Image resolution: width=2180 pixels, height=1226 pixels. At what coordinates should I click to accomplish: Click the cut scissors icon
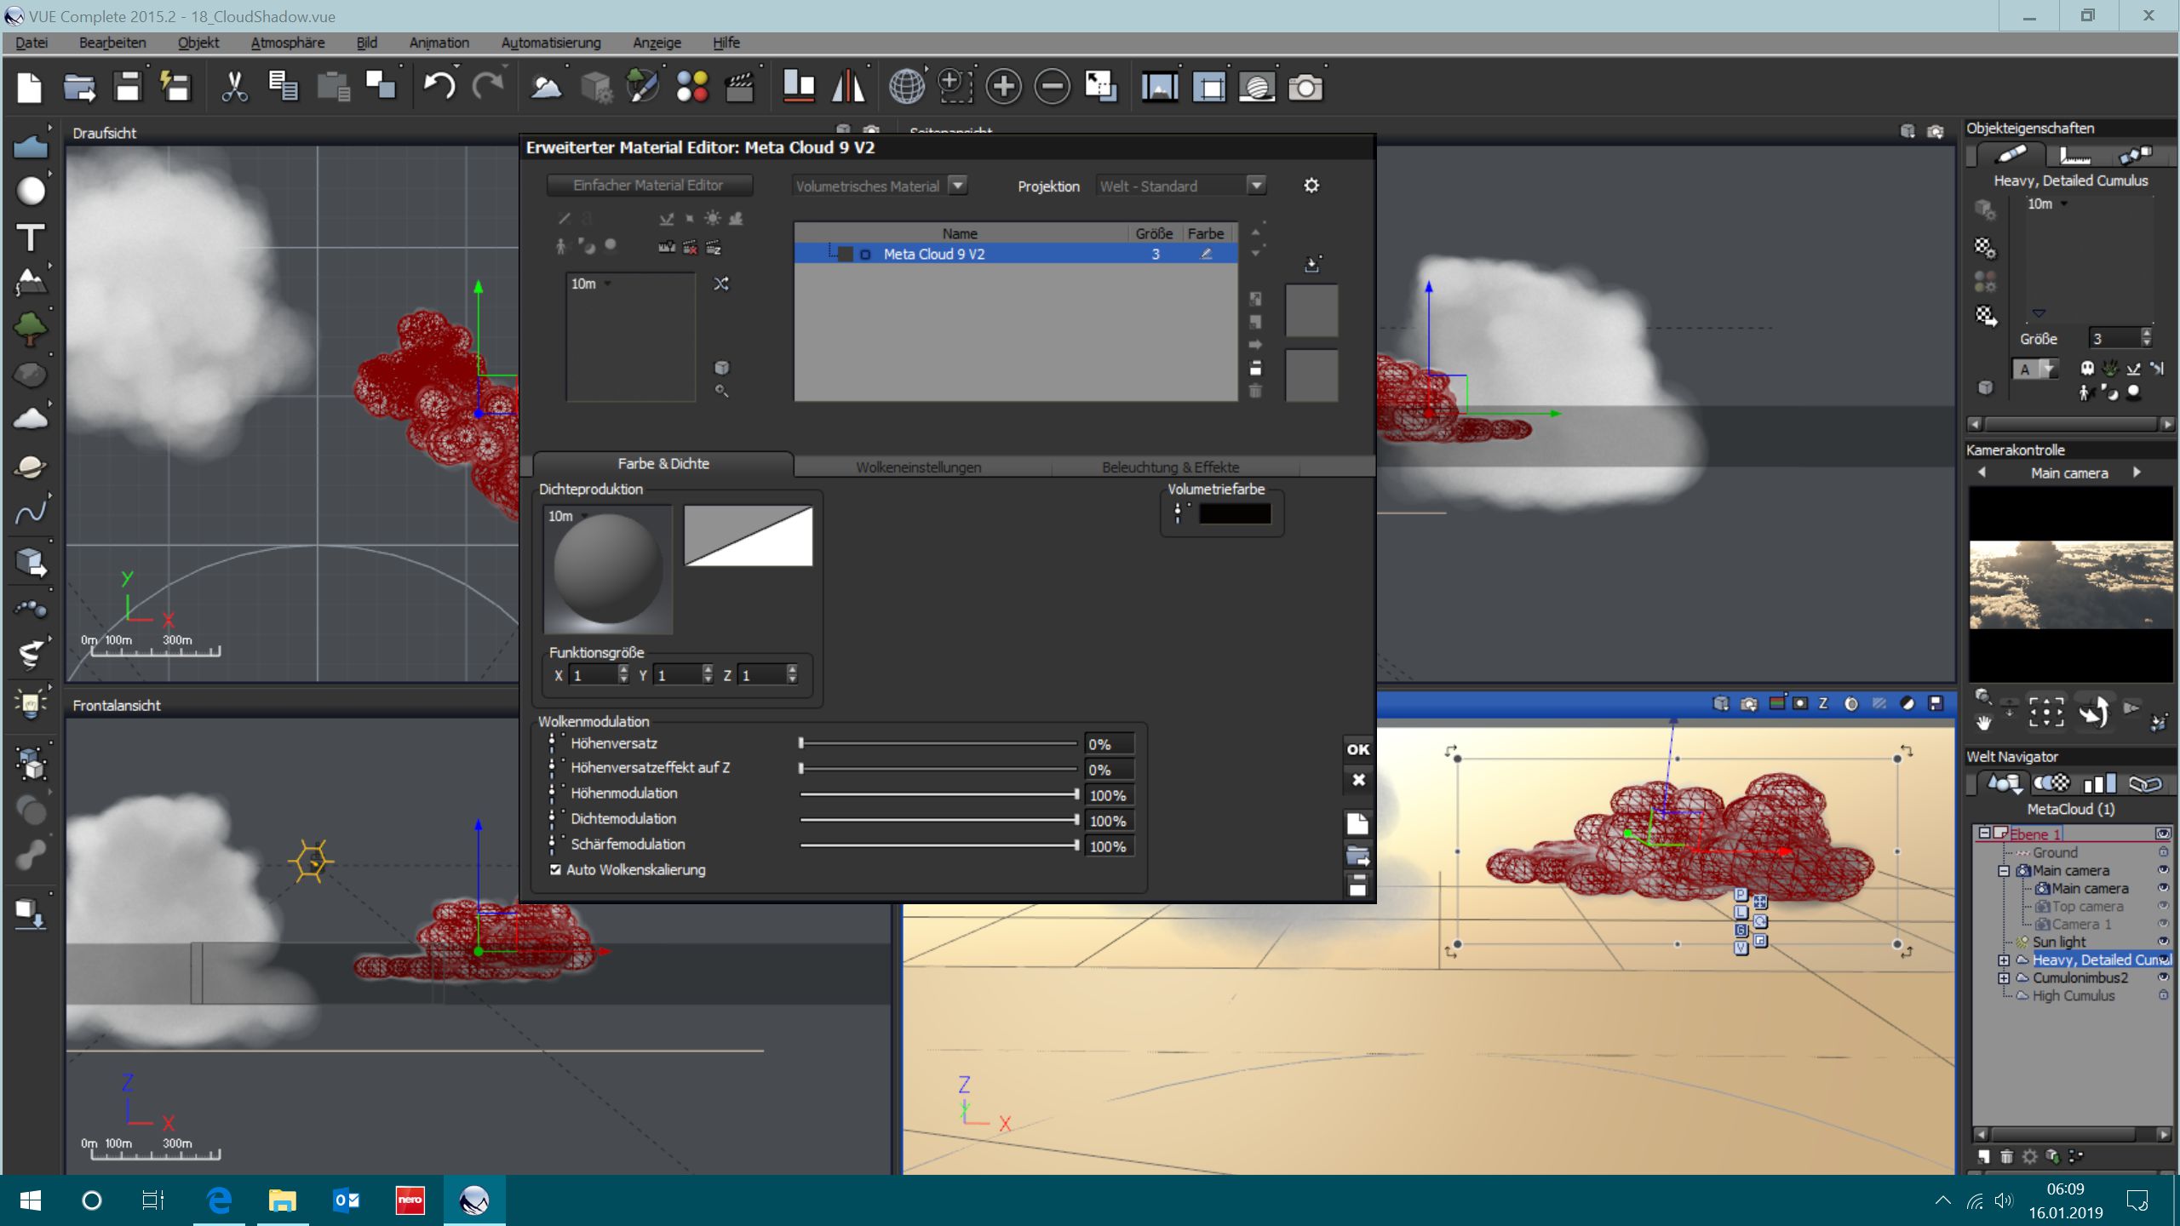pos(233,86)
